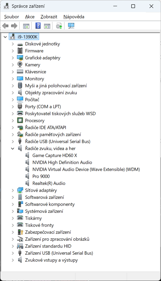Toggle the console tree pane toolbar icon
The height and width of the screenshot is (281, 161).
(x=26, y=26)
